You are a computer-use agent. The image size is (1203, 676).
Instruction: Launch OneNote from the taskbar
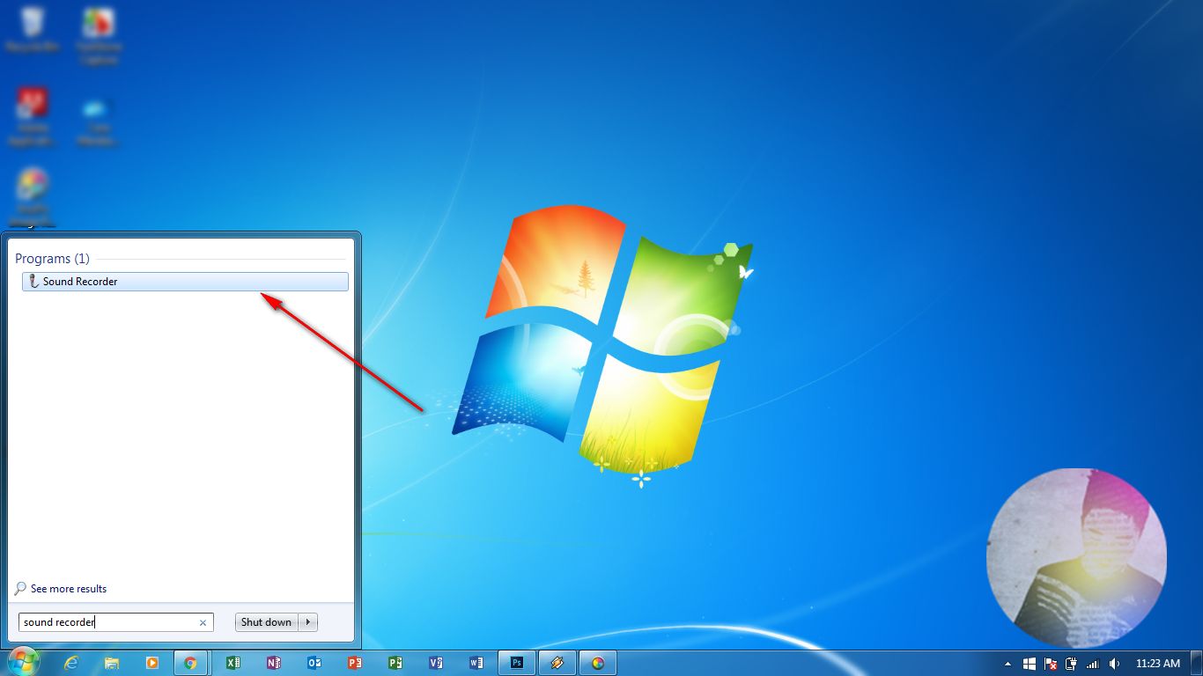click(x=273, y=663)
